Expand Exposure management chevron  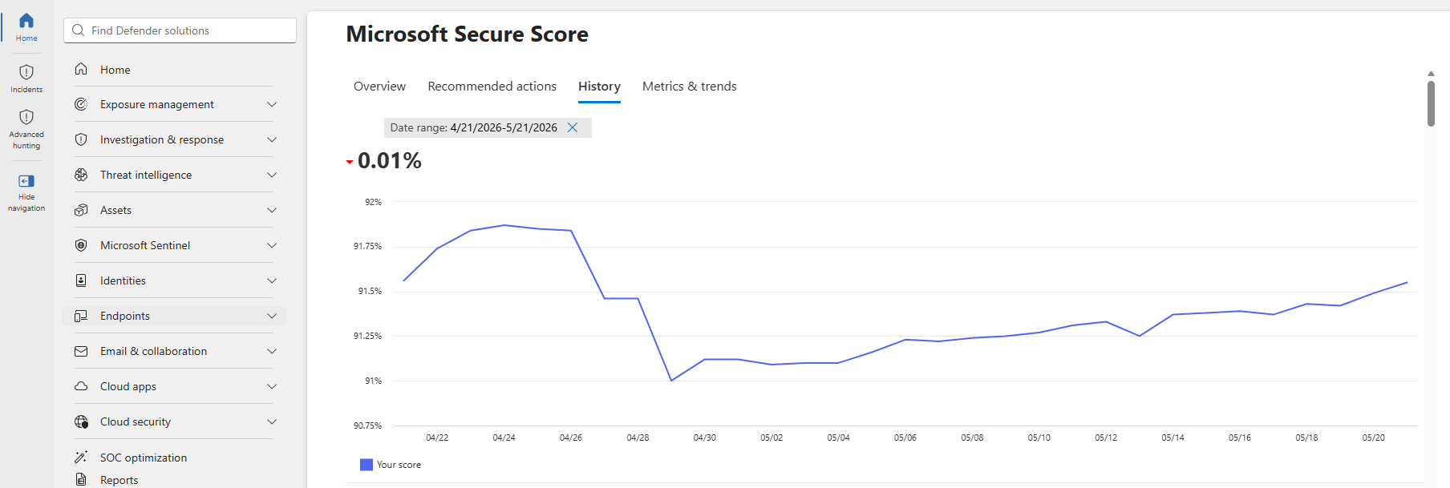coord(272,104)
